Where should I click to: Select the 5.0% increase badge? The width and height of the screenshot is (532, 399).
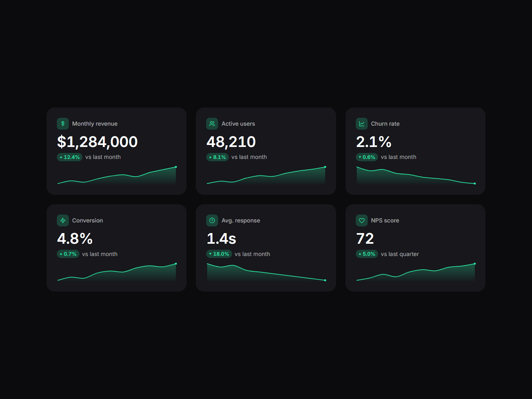[x=367, y=254]
